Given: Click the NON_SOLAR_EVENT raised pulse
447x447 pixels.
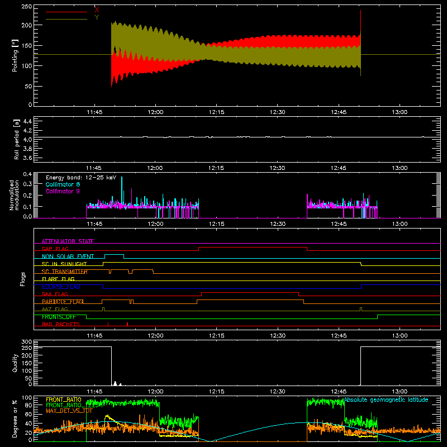Looking at the screenshot, I should coord(114,255).
